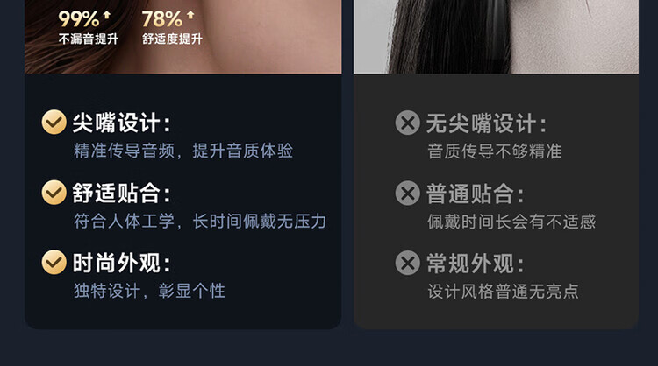Viewport: 658px width, 366px height.
Task: Click the 不漏音提升 label
Action: [89, 39]
